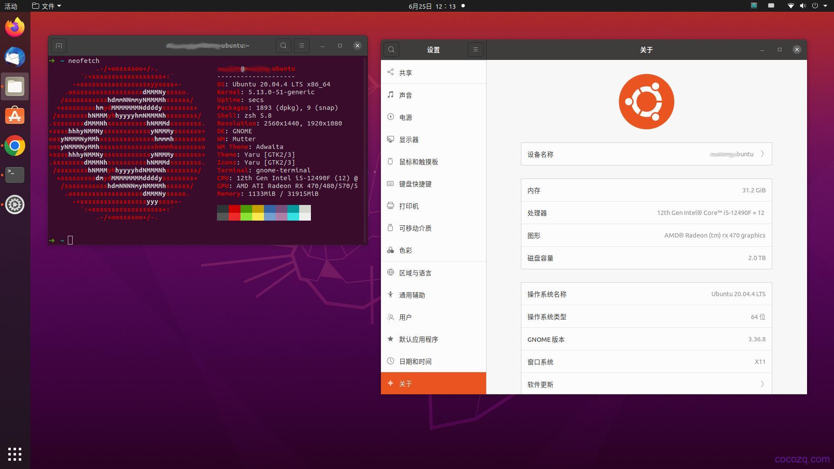Open the 色彩 color settings icon
The image size is (834, 469).
(390, 250)
